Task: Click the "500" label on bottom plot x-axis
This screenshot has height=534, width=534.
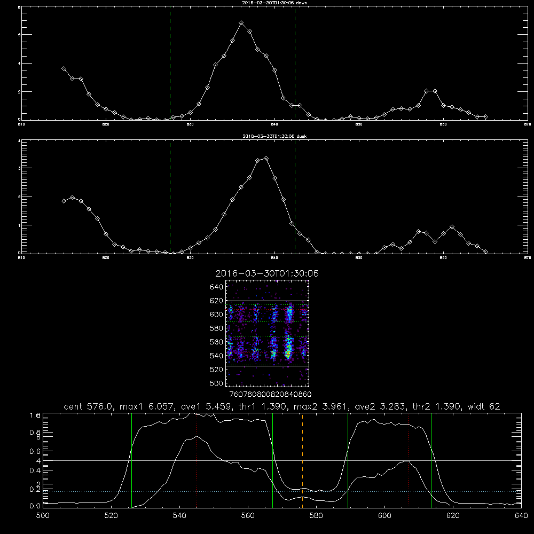Action: point(43,516)
